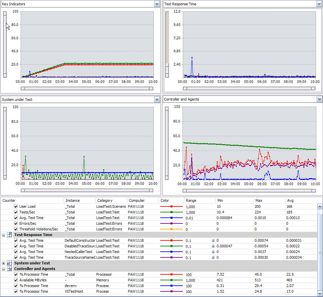Uncheck % Processor Time for VSTestHost

pos(16,291)
